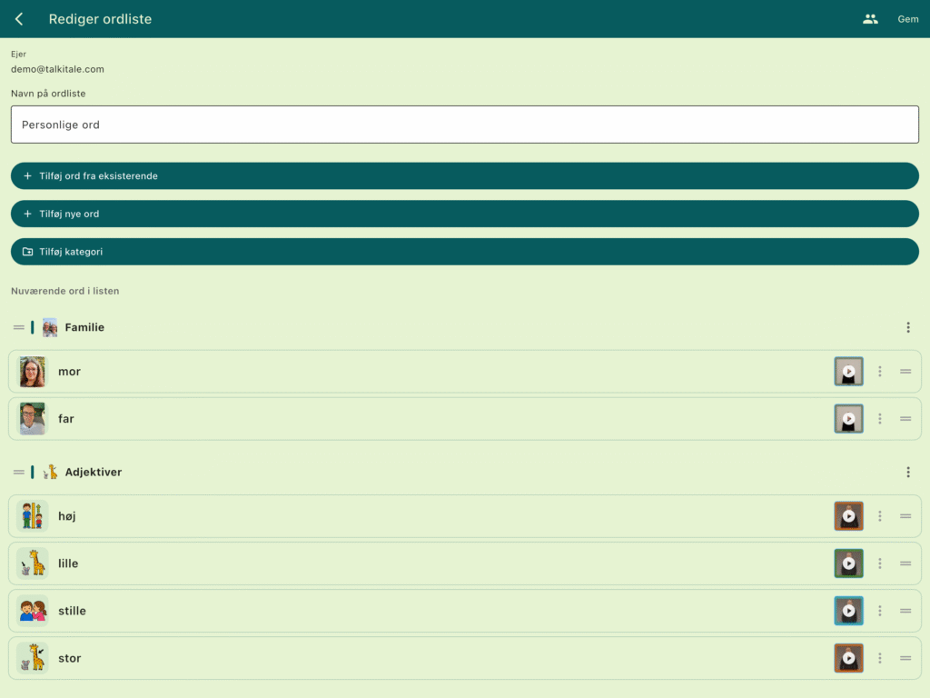Play the sign video for mor
930x698 pixels.
click(x=849, y=372)
